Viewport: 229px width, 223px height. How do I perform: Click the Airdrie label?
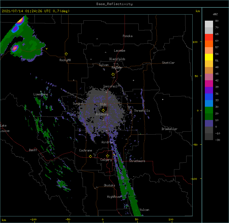pyautogui.click(x=107, y=142)
